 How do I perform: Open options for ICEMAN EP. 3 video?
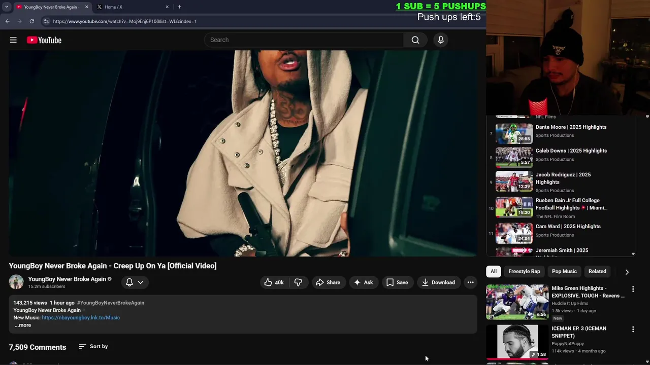point(633,330)
